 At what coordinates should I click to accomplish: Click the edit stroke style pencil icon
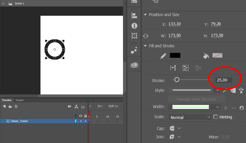click(225, 90)
